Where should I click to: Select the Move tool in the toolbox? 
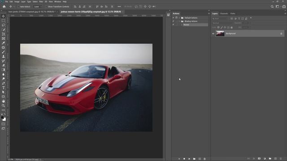3,16
